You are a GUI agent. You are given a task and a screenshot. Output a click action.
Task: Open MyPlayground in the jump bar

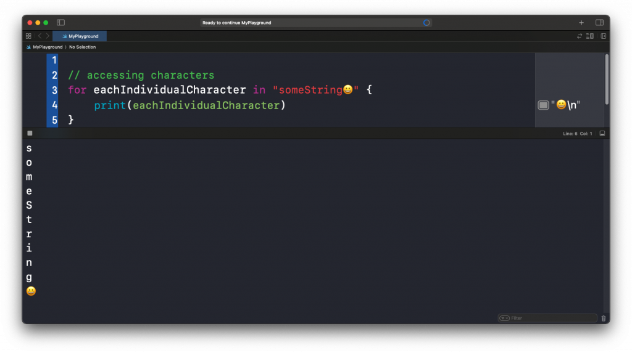[x=47, y=47]
